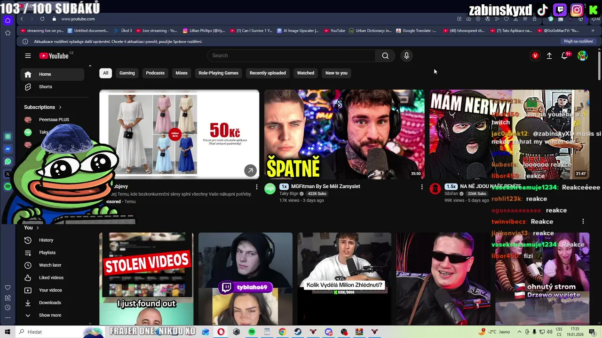Open the Temu ad external link arrow
The height and width of the screenshot is (338, 602).
click(250, 171)
